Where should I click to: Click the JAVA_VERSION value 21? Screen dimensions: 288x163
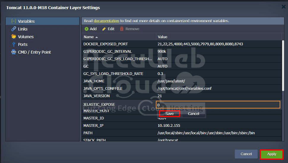(160, 96)
